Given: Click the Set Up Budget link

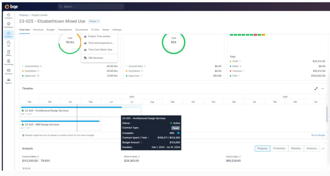Looking at the screenshot, I should pyautogui.click(x=318, y=135).
